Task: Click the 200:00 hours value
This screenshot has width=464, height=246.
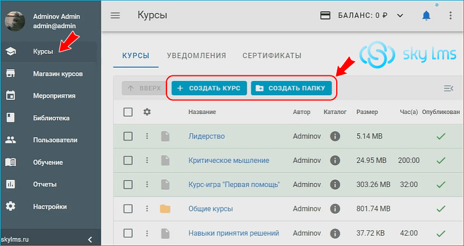Action: point(409,160)
